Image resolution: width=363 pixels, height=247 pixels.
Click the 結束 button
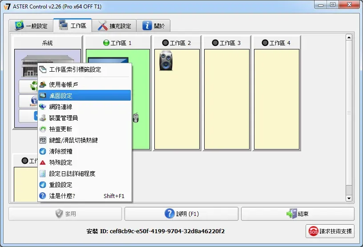[298, 214]
